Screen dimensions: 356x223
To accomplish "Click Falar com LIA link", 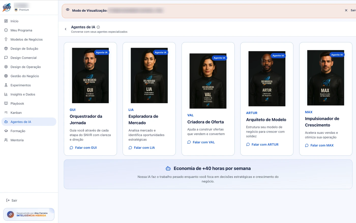I will 142,148.
